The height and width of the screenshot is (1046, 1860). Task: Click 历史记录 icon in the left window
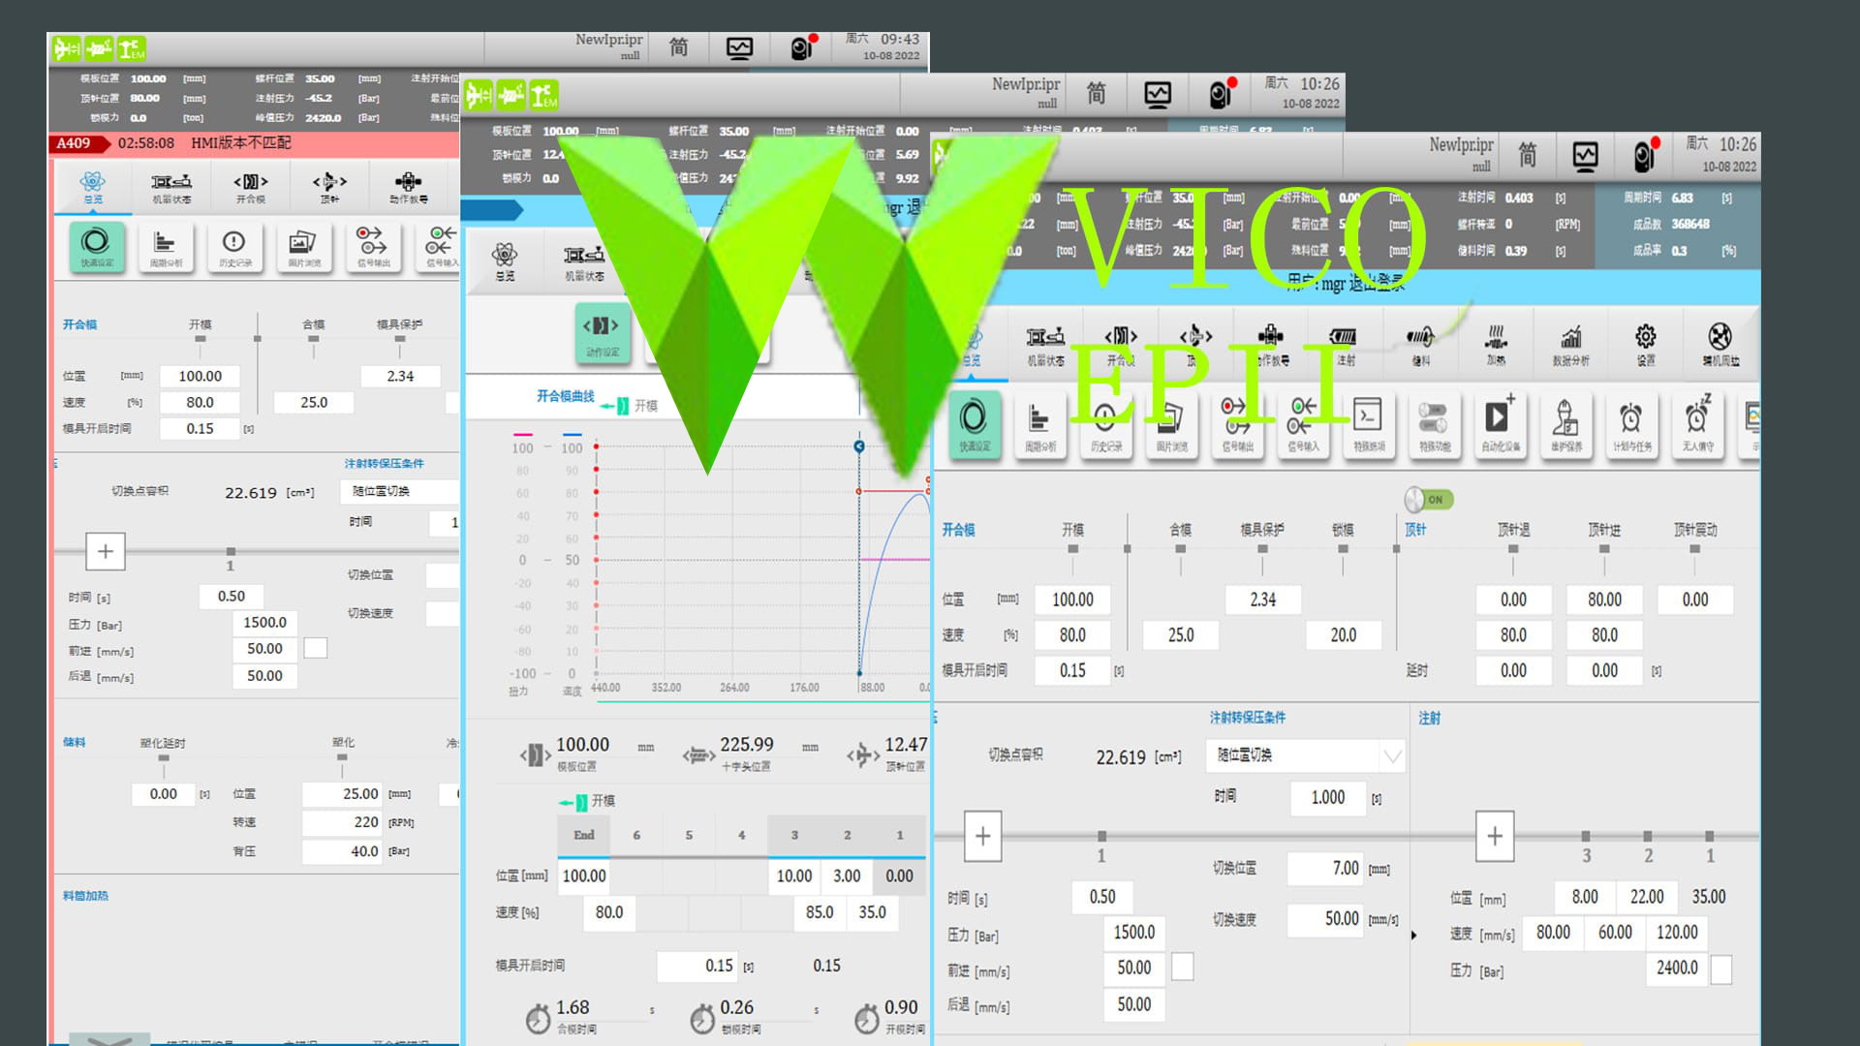pos(234,247)
